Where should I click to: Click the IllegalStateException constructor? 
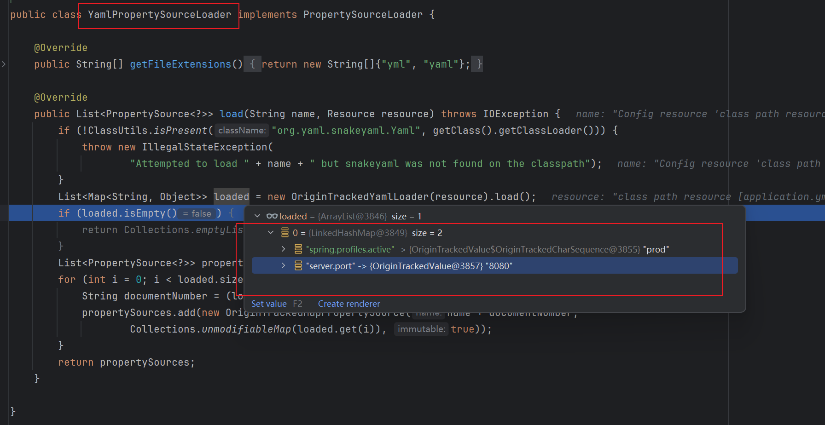coord(204,147)
